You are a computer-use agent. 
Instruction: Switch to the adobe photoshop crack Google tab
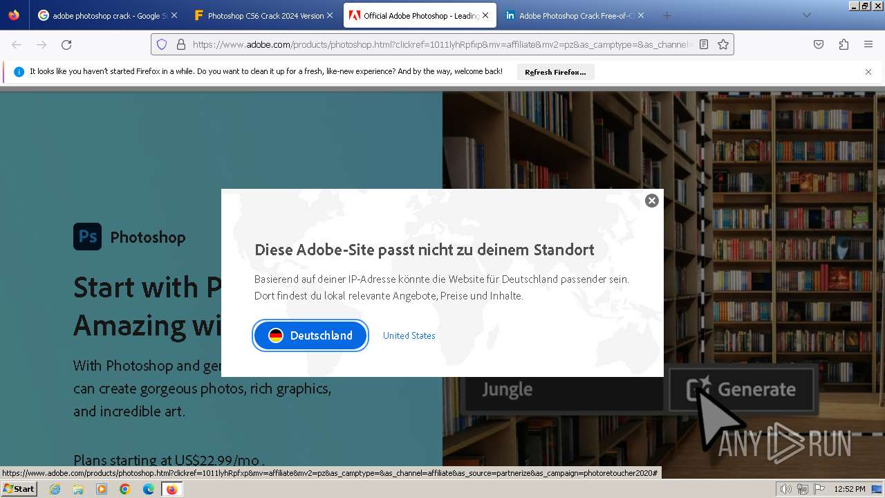click(x=104, y=15)
